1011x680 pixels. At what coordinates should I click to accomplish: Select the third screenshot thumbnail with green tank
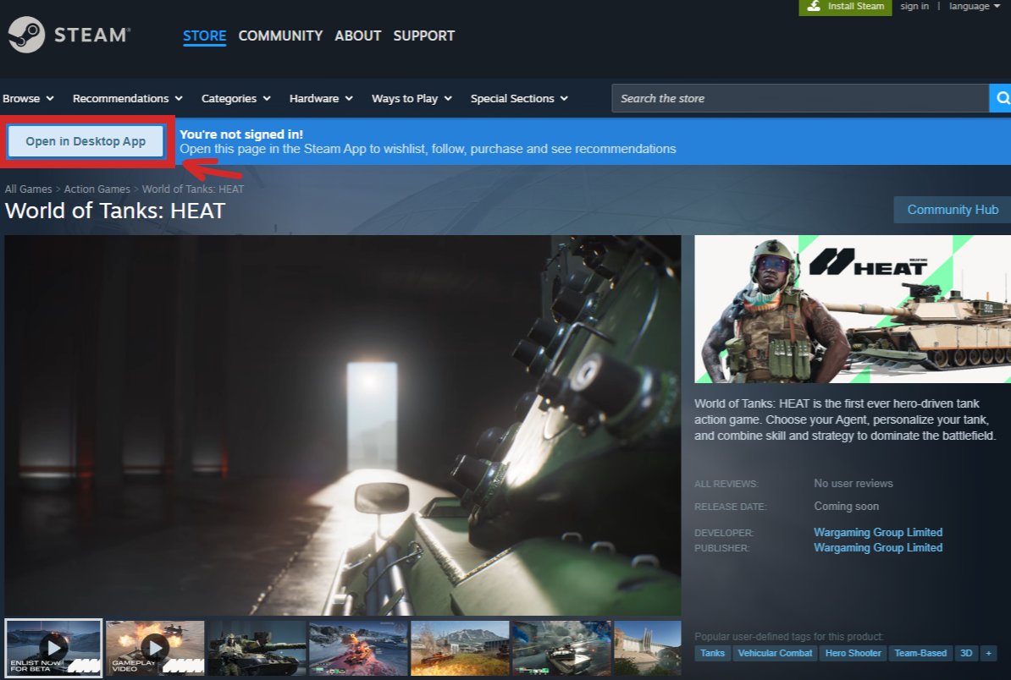257,648
